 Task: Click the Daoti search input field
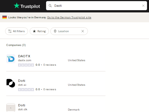[96, 6]
